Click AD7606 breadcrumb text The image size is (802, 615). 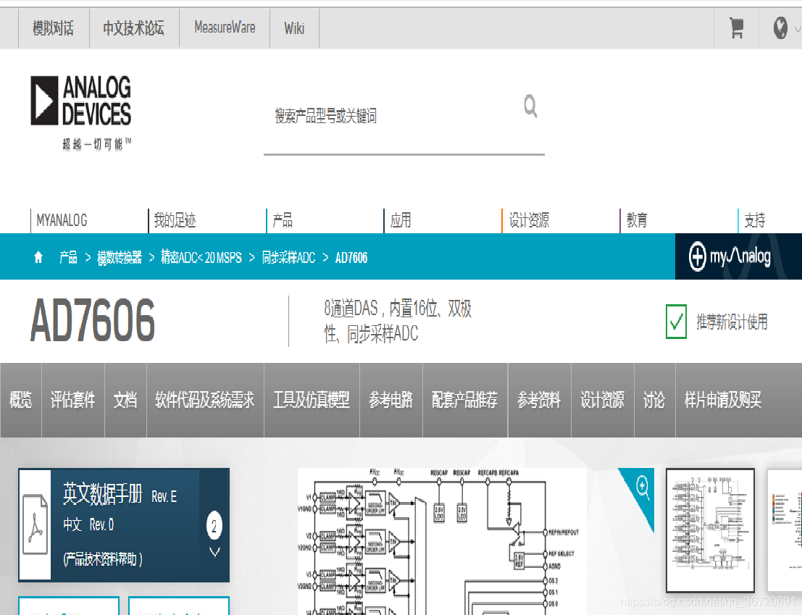tap(351, 257)
